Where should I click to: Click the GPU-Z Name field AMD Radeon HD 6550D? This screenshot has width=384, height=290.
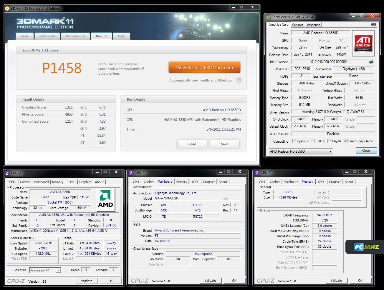(x=321, y=33)
